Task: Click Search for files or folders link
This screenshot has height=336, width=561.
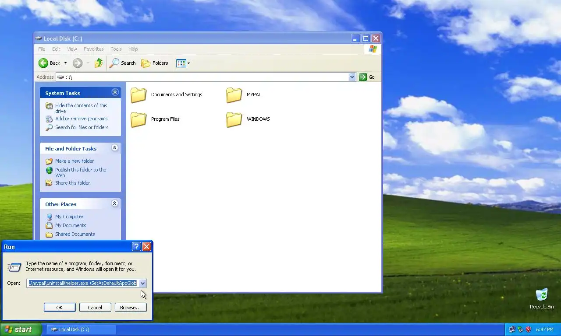Action: coord(82,127)
